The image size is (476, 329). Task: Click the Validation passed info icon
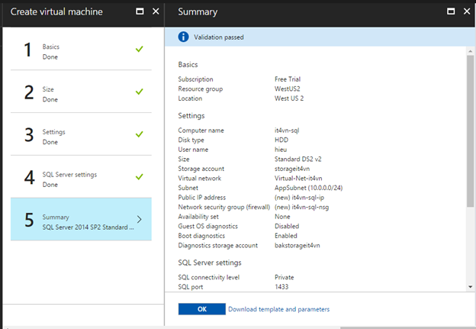(183, 37)
